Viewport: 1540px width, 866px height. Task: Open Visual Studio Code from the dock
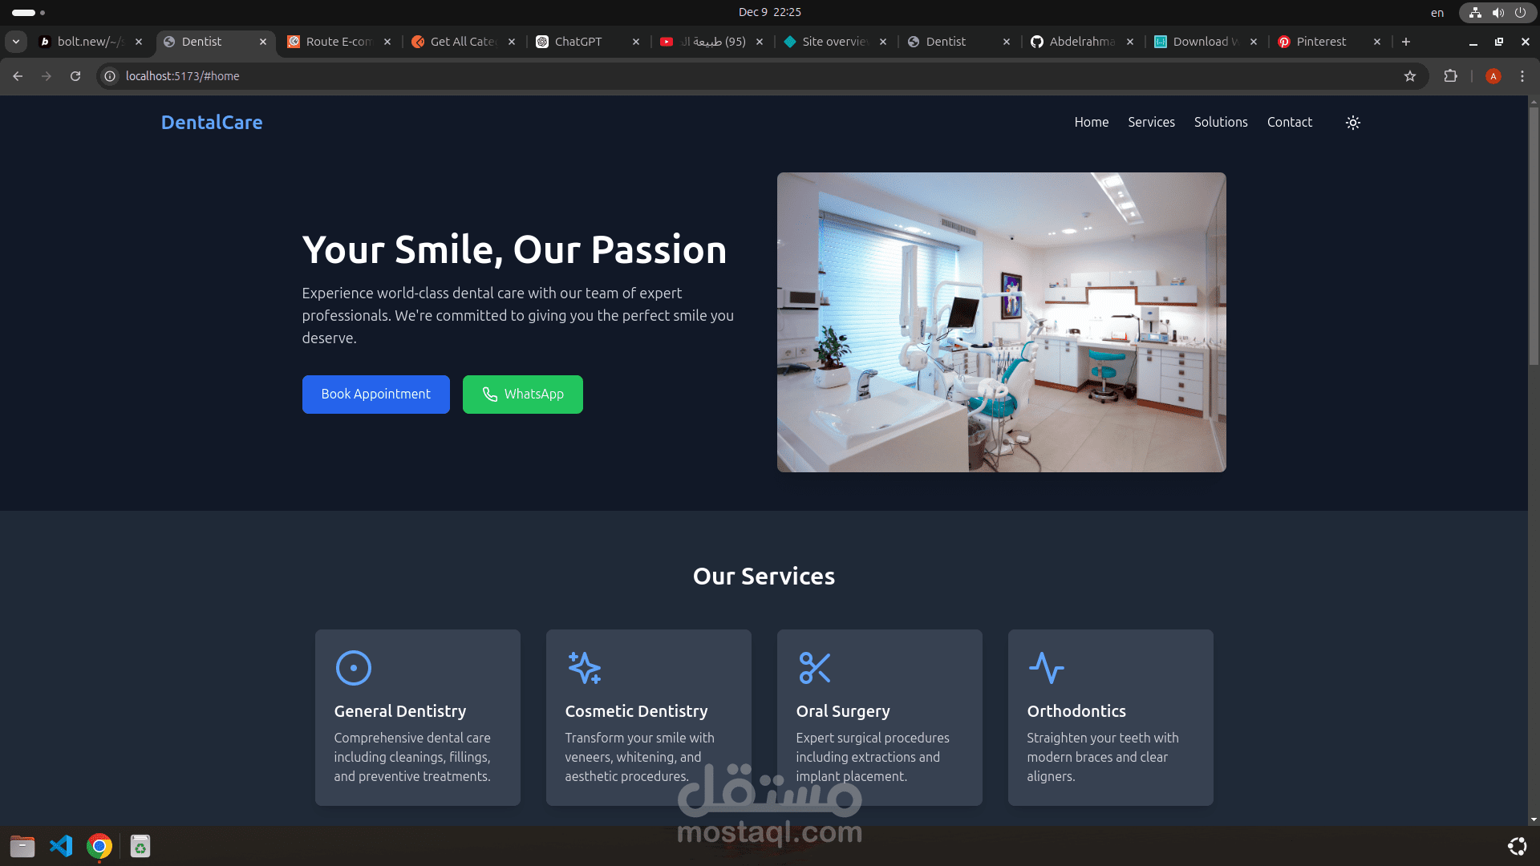click(61, 846)
